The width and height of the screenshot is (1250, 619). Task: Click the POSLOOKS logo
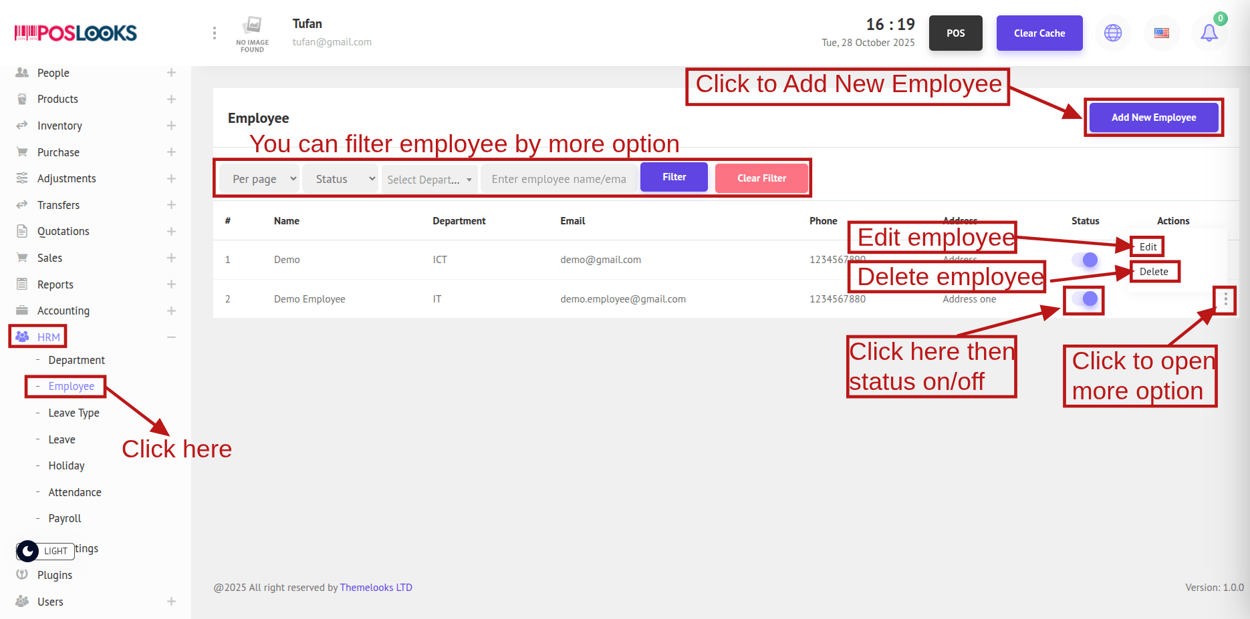point(76,33)
